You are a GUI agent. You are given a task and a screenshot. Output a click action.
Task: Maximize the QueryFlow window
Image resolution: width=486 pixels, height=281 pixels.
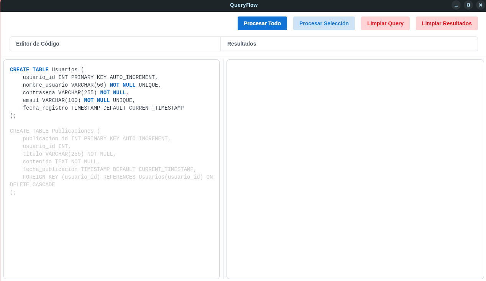[468, 5]
